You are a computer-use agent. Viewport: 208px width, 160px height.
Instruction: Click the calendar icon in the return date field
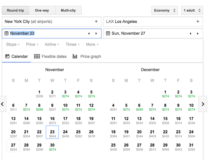tap(108, 33)
